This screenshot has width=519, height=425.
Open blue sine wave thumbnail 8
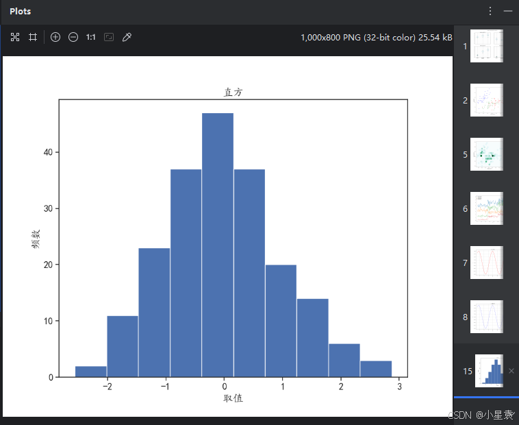point(487,317)
